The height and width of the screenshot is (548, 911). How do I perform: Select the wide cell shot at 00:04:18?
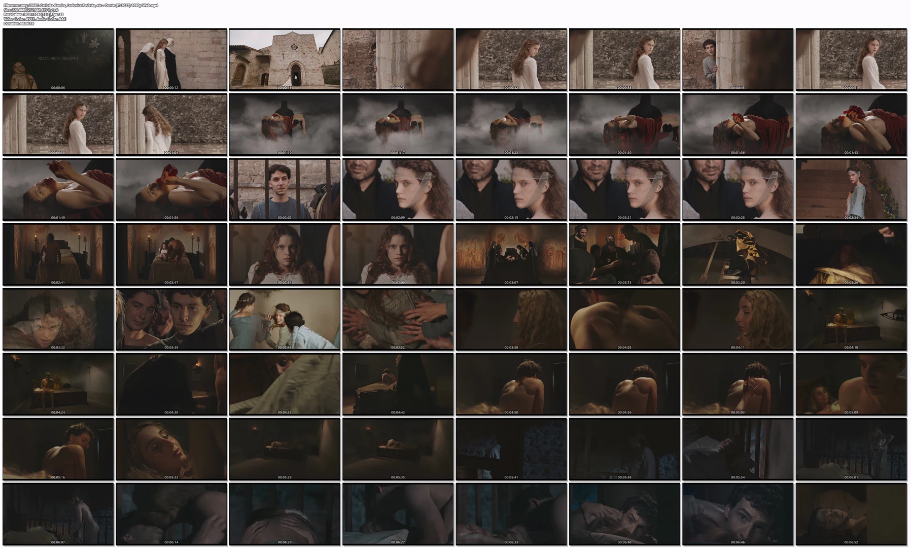pyautogui.click(x=851, y=319)
